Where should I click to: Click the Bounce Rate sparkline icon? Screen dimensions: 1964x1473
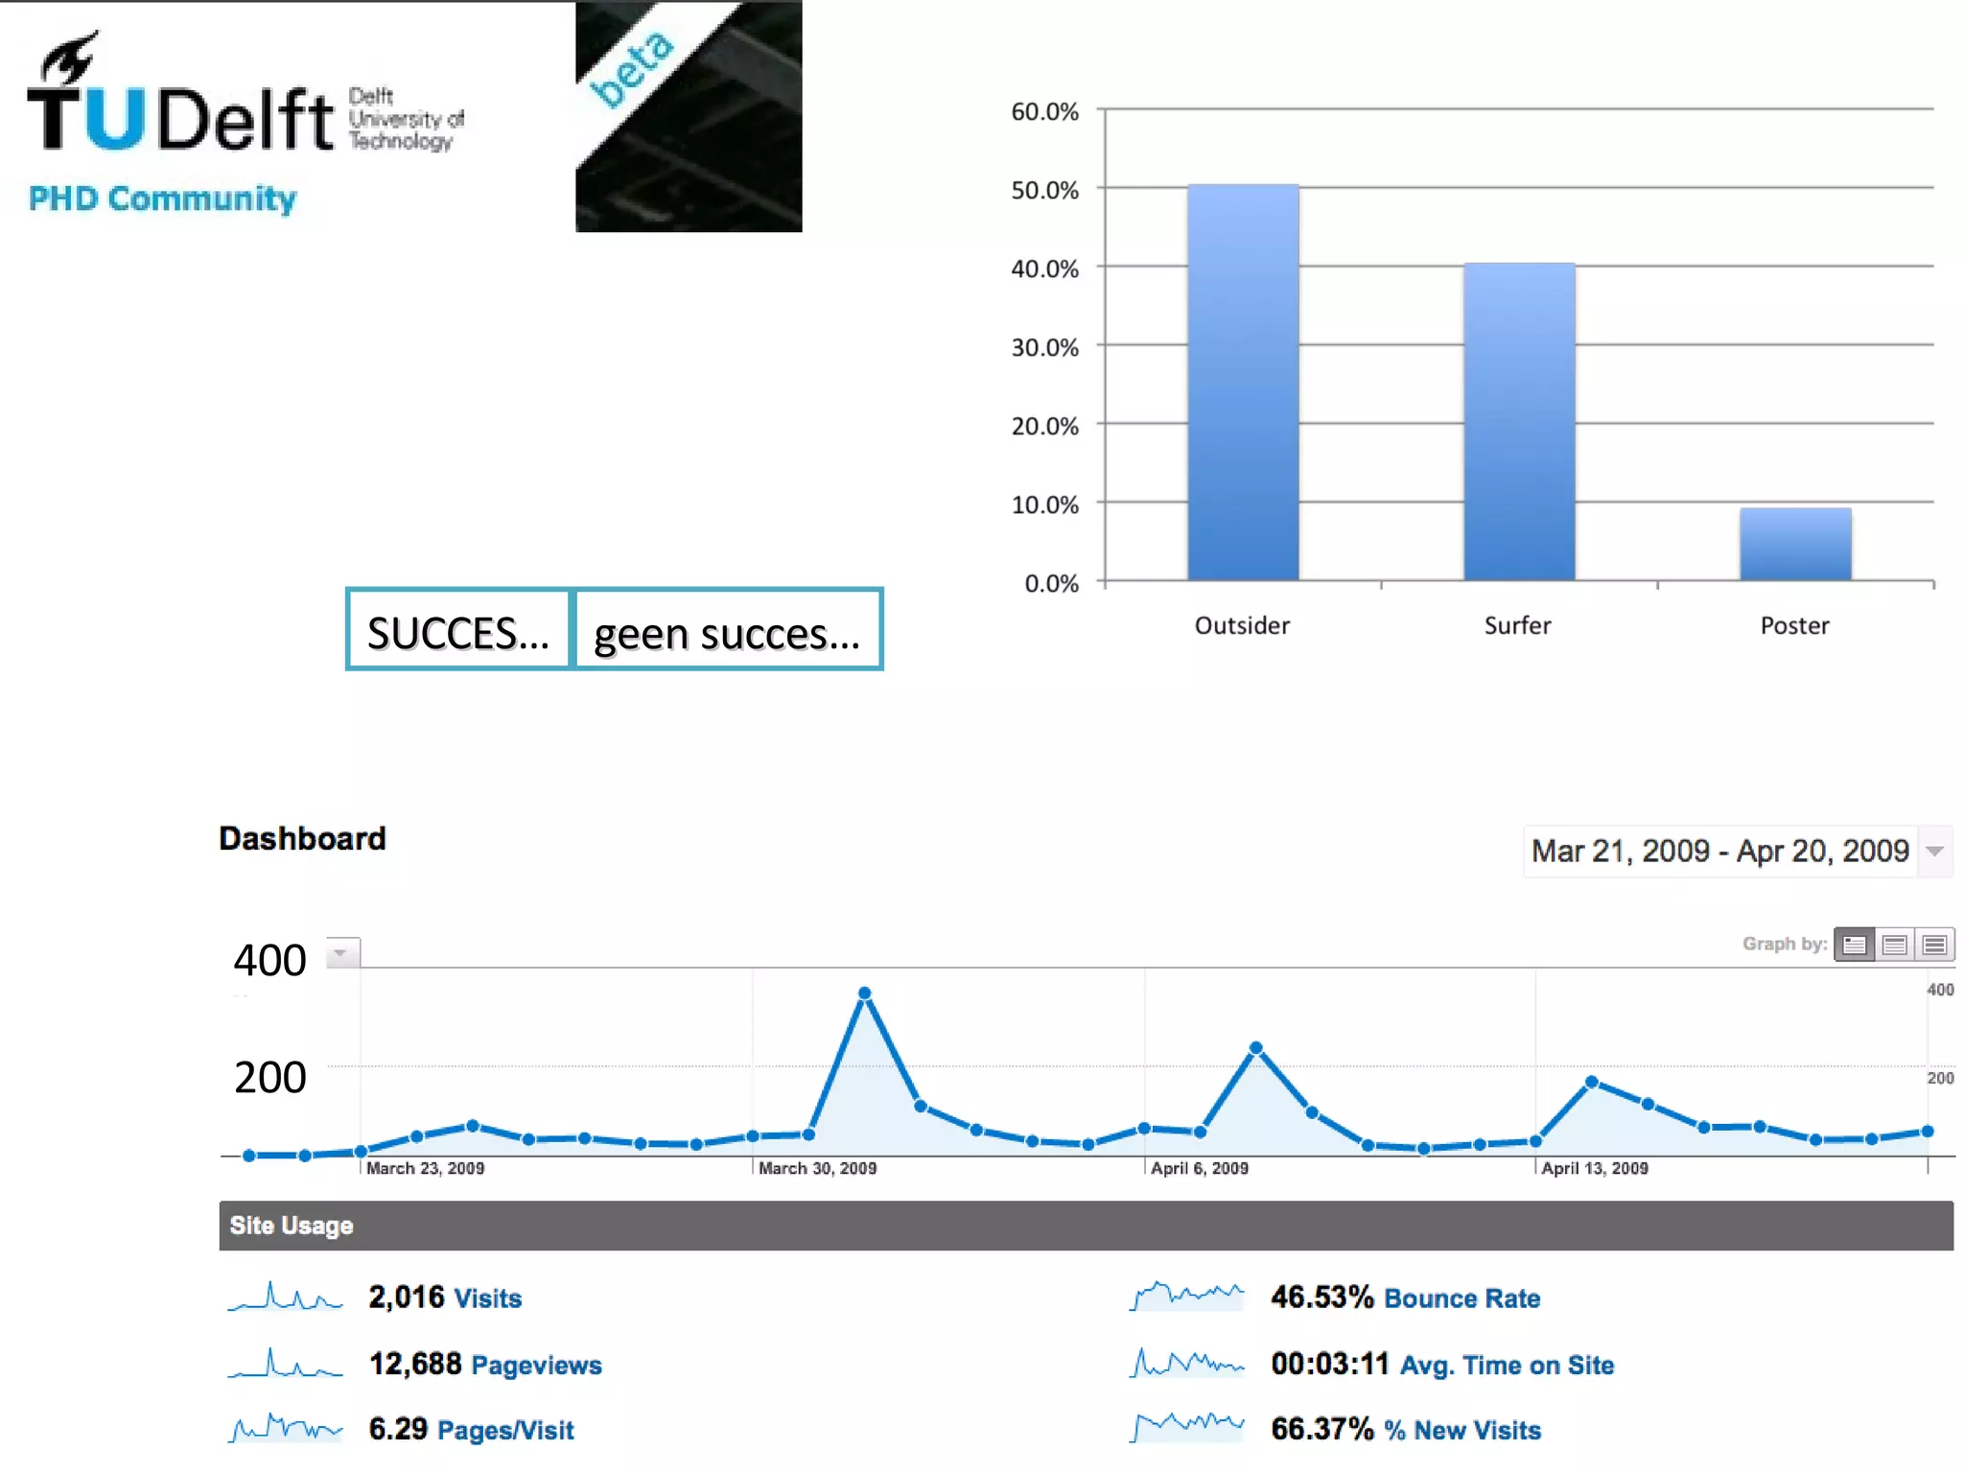1187,1297
